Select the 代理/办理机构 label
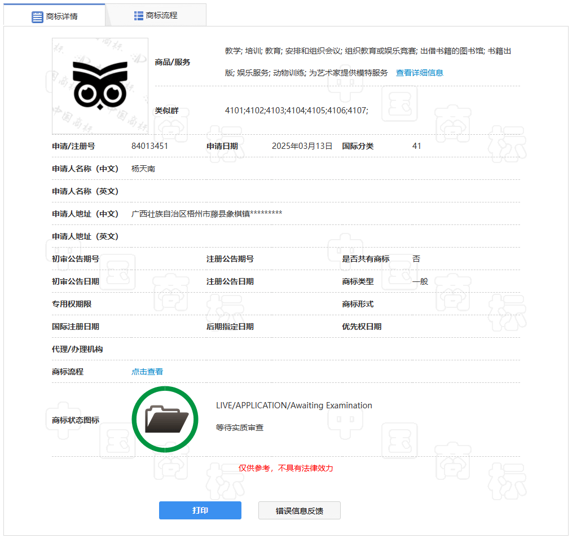The height and width of the screenshot is (538, 572). (77, 350)
